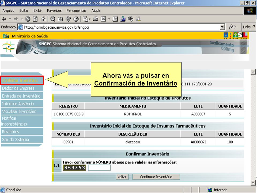Image resolution: width=257 pixels, height=193 pixels.
Task: Click the Ir (Go) button
Action: [232, 27]
